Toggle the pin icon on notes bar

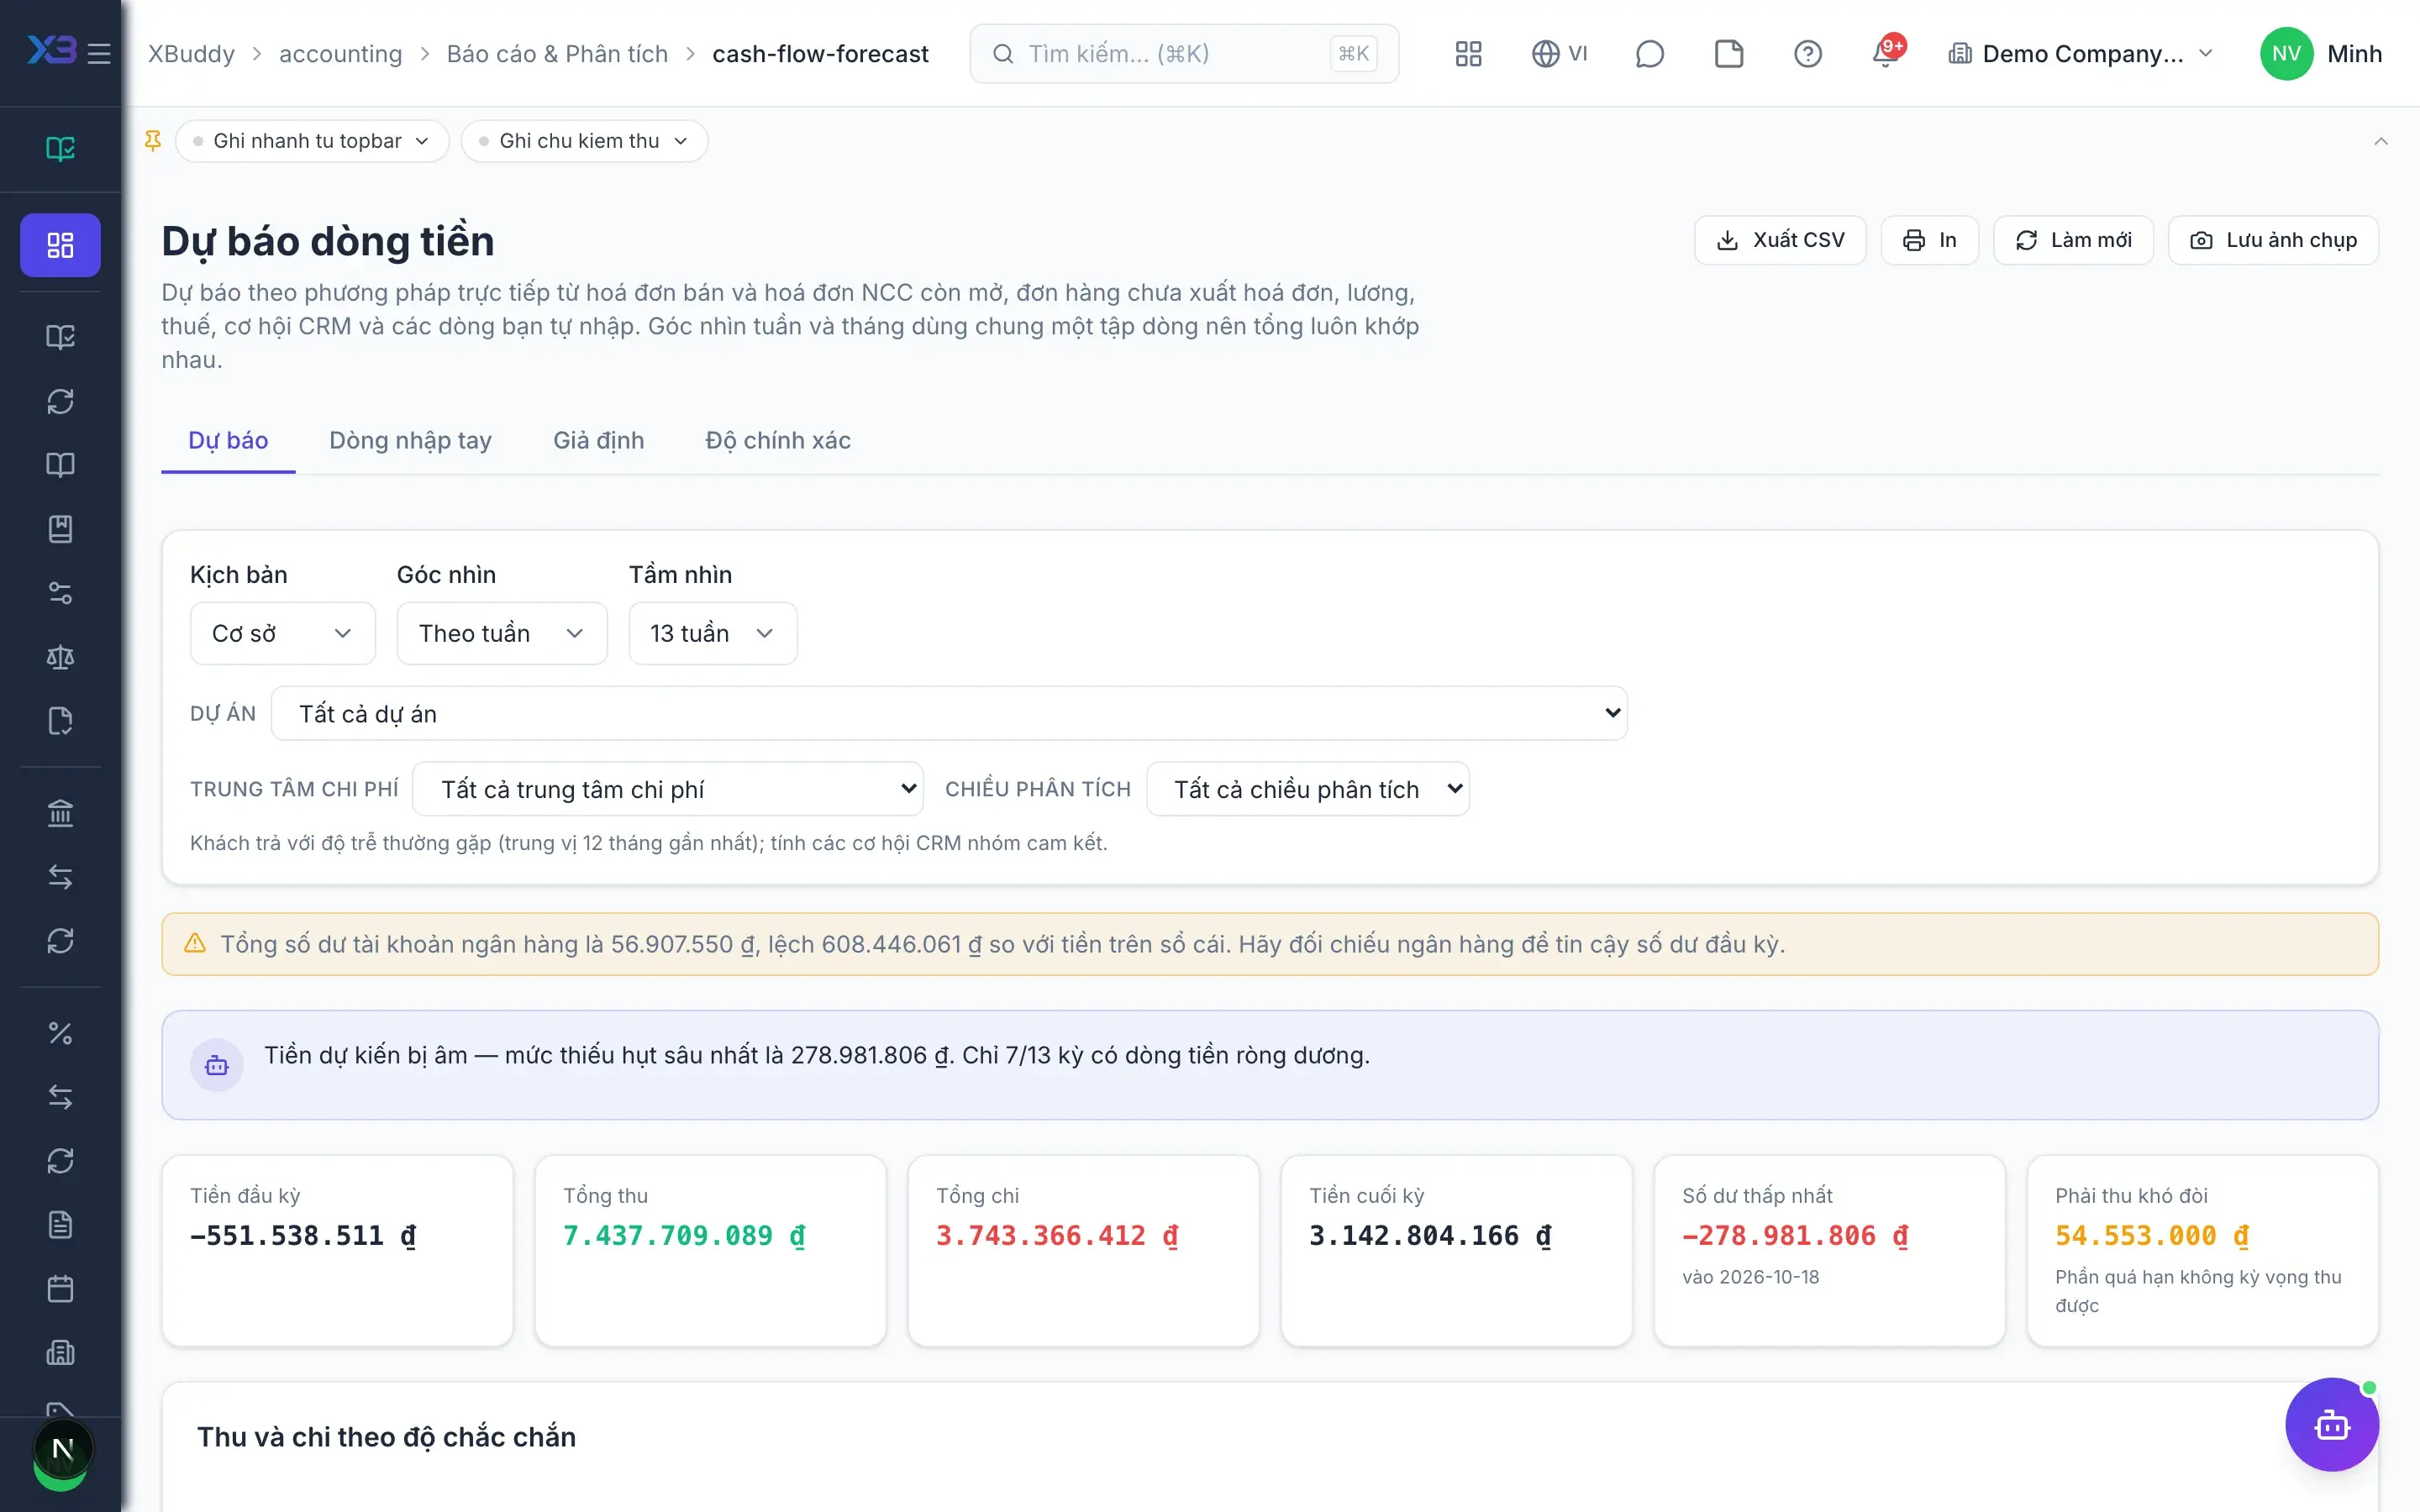(153, 141)
